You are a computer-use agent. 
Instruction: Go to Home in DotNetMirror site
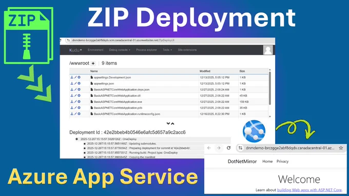tap(267, 161)
